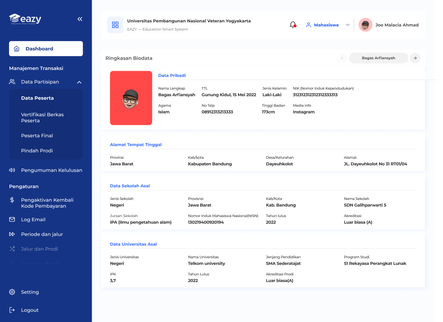443x322 pixels.
Task: Open the grid menu icon in header
Action: (115, 25)
